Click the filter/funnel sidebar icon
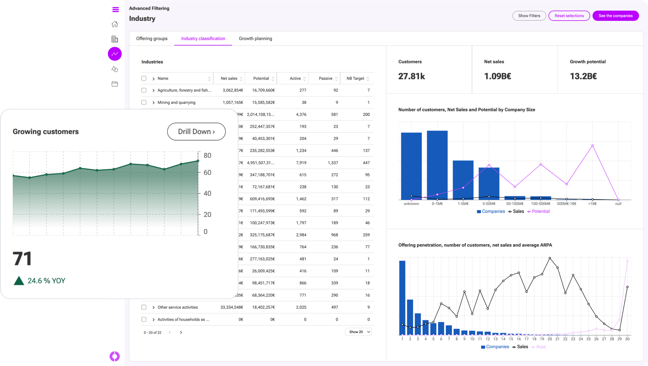Screen dimensions: 648x366 115,69
